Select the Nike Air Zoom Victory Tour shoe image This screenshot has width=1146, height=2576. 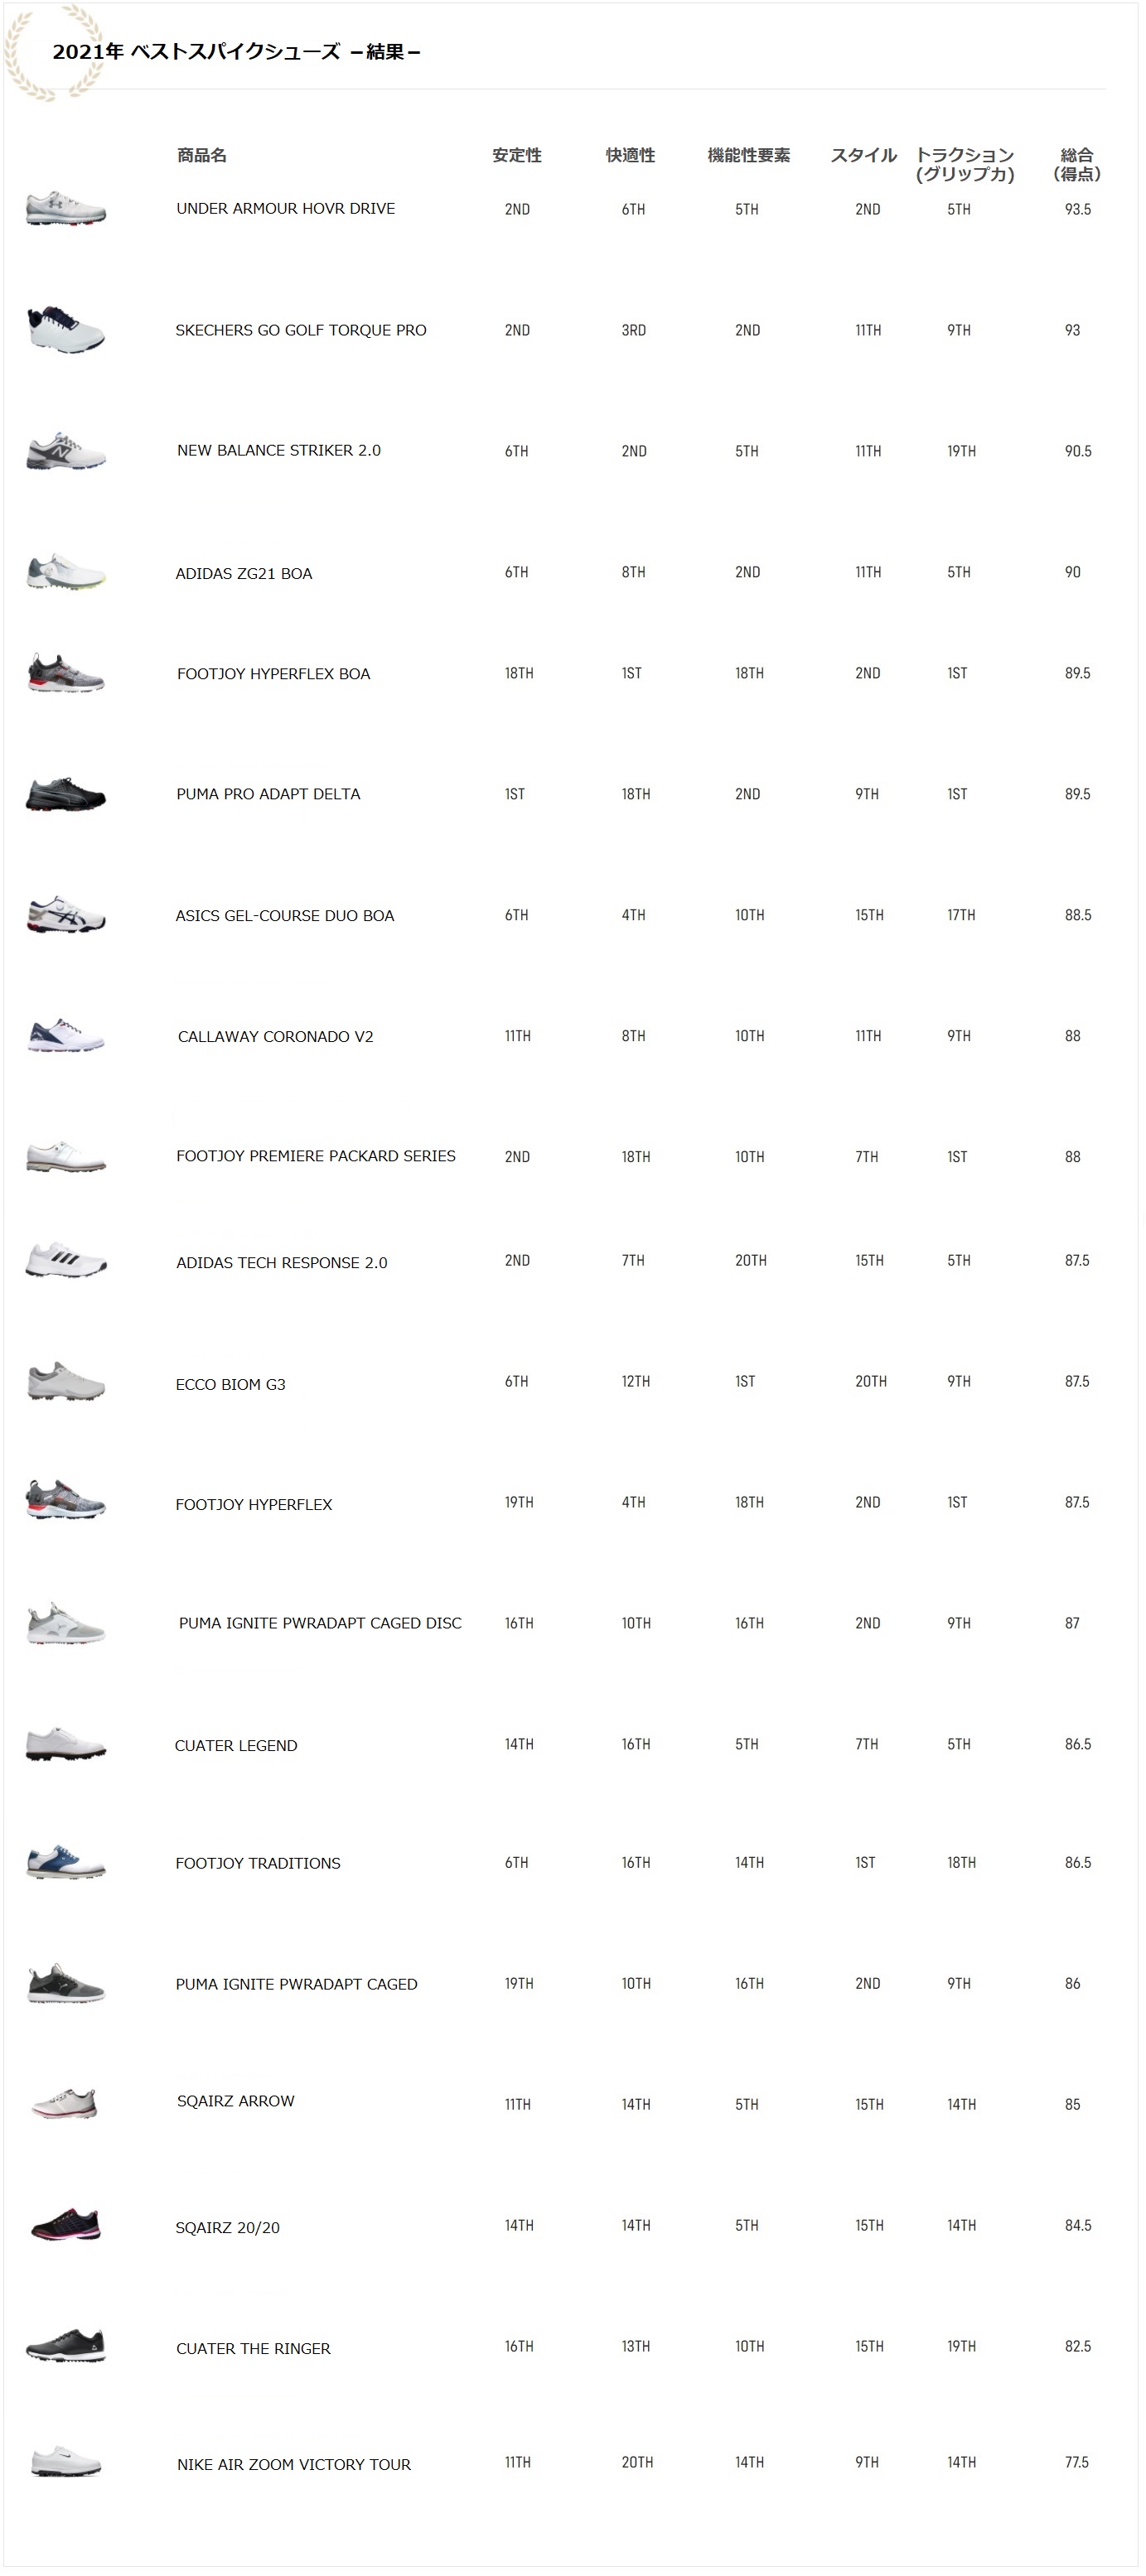65,2462
